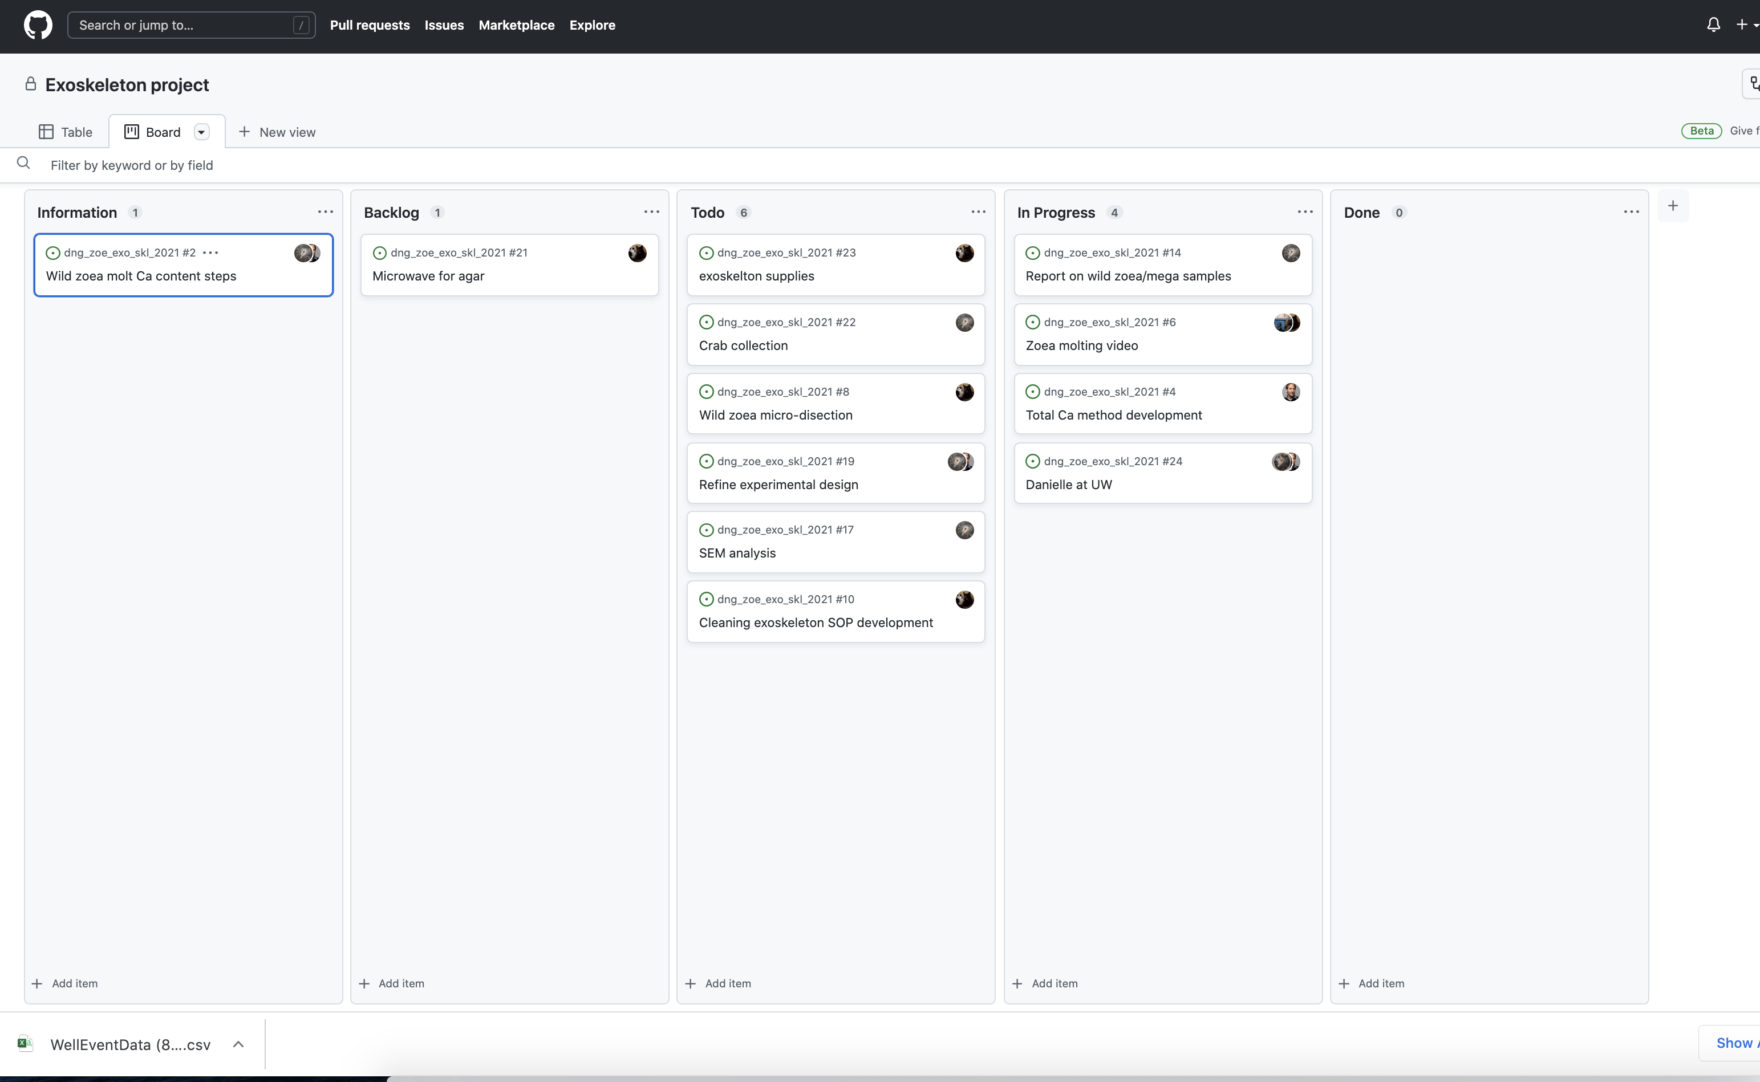The image size is (1760, 1082).
Task: Open the create new plus dropdown
Action: point(1743,25)
